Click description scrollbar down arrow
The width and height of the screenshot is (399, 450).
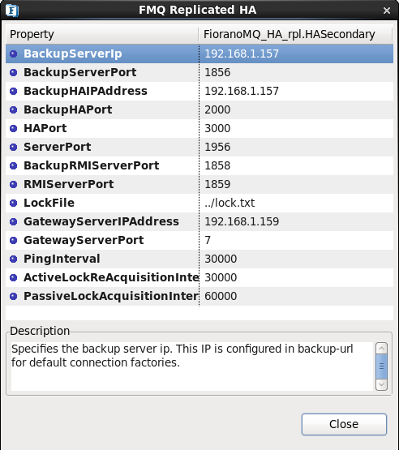[x=381, y=384]
